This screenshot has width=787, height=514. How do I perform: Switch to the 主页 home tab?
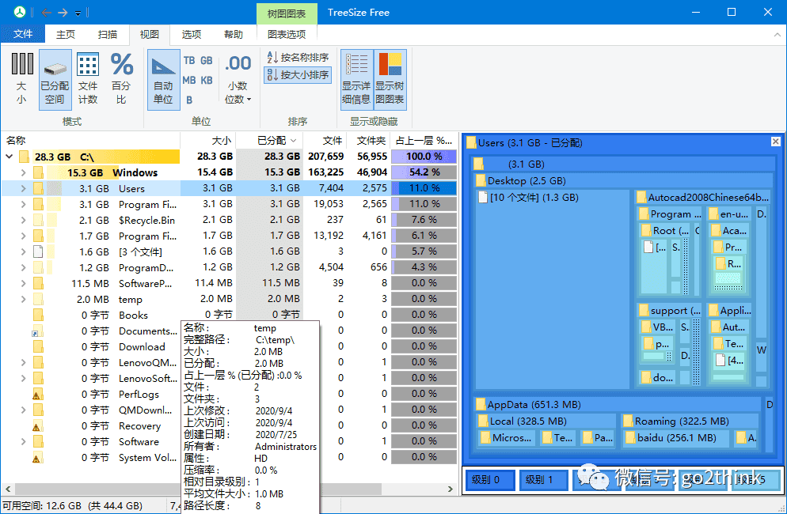click(65, 34)
